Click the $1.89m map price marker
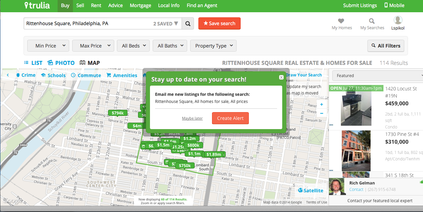Viewport: 423px width, 212px height. (x=214, y=154)
